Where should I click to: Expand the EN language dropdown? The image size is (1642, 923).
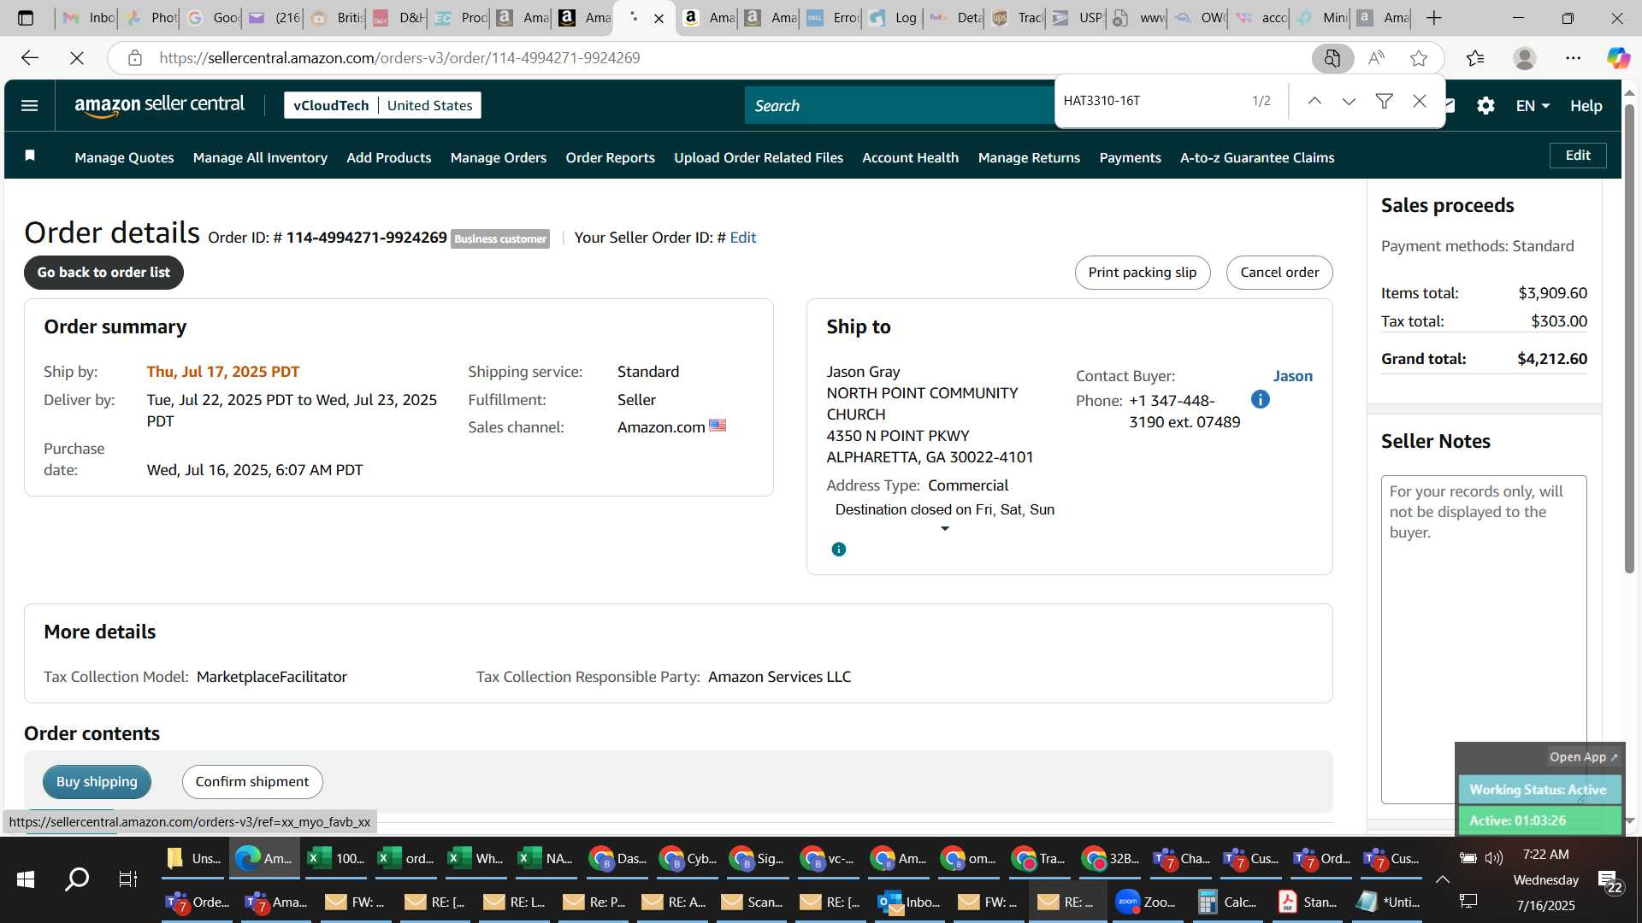pyautogui.click(x=1533, y=106)
